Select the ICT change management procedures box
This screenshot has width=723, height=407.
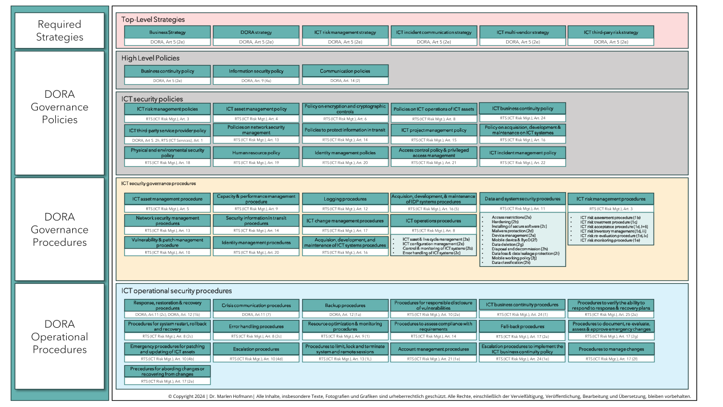click(345, 220)
